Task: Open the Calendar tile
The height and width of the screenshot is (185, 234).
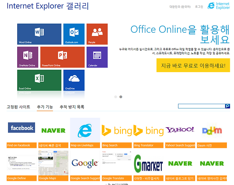Action: click(x=97, y=57)
